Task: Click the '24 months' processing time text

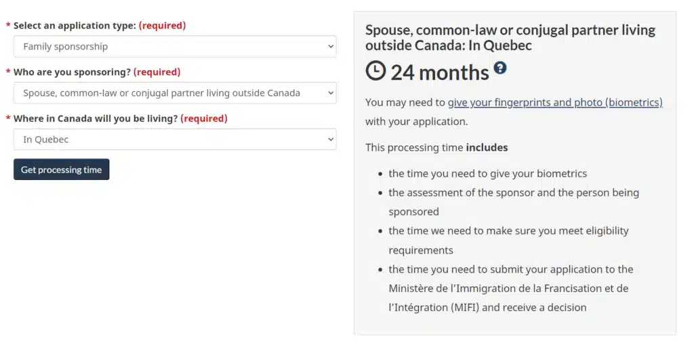Action: click(x=440, y=72)
